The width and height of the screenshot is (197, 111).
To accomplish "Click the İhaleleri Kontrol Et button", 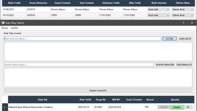I will [x=98, y=90].
